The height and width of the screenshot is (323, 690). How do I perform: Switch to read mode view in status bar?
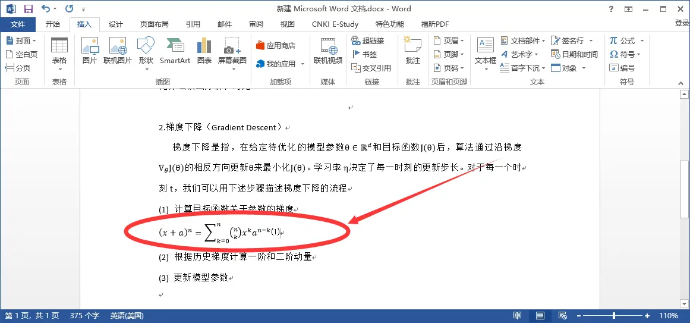point(518,315)
